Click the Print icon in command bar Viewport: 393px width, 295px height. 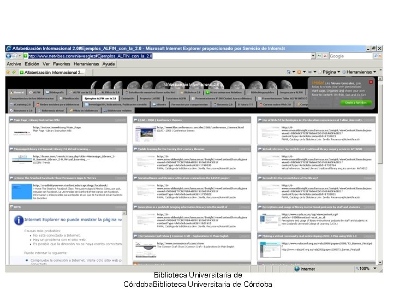pos(310,72)
